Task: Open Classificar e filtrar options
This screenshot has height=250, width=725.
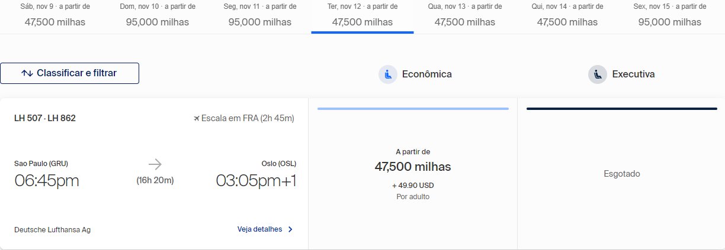Action: [x=69, y=73]
